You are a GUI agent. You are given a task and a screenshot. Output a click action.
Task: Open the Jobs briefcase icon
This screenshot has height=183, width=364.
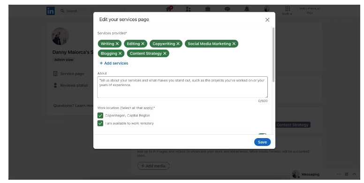coord(208,9)
